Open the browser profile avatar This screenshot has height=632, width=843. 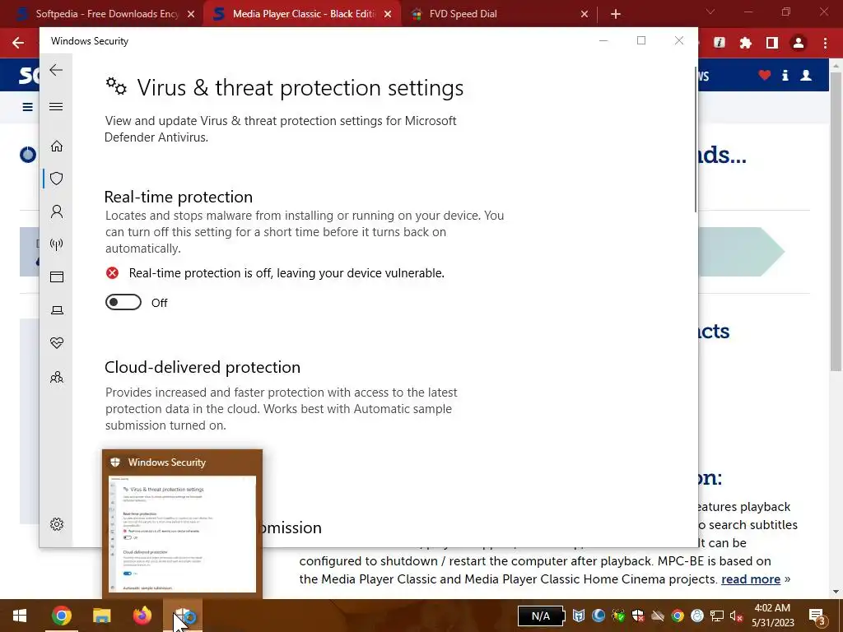pos(799,43)
